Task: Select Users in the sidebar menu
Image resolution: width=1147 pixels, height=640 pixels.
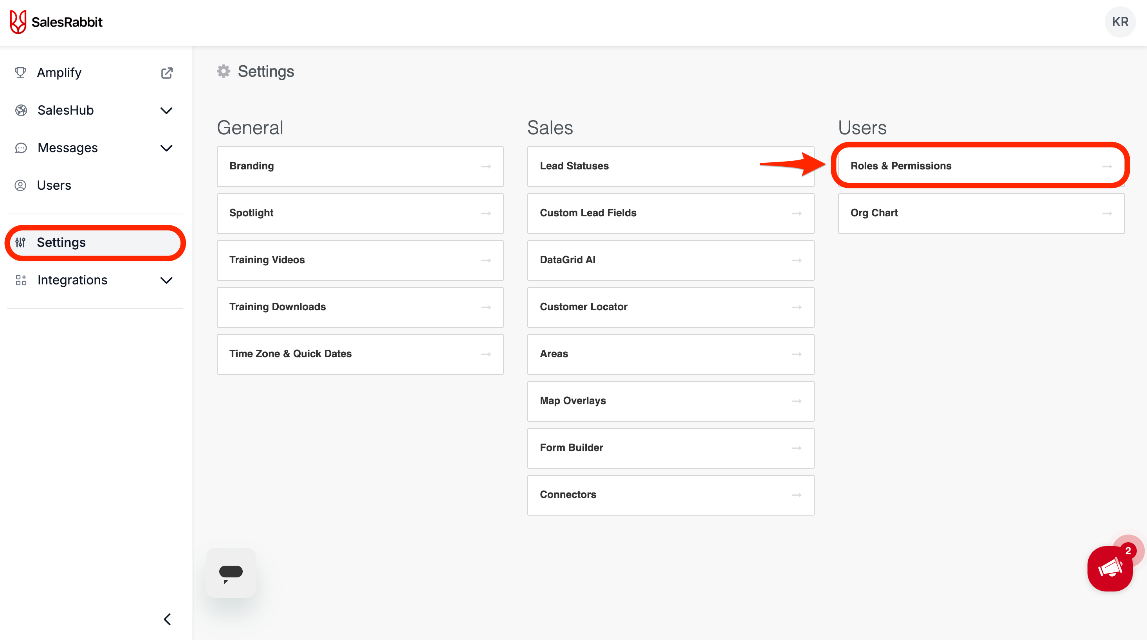Action: coord(54,185)
